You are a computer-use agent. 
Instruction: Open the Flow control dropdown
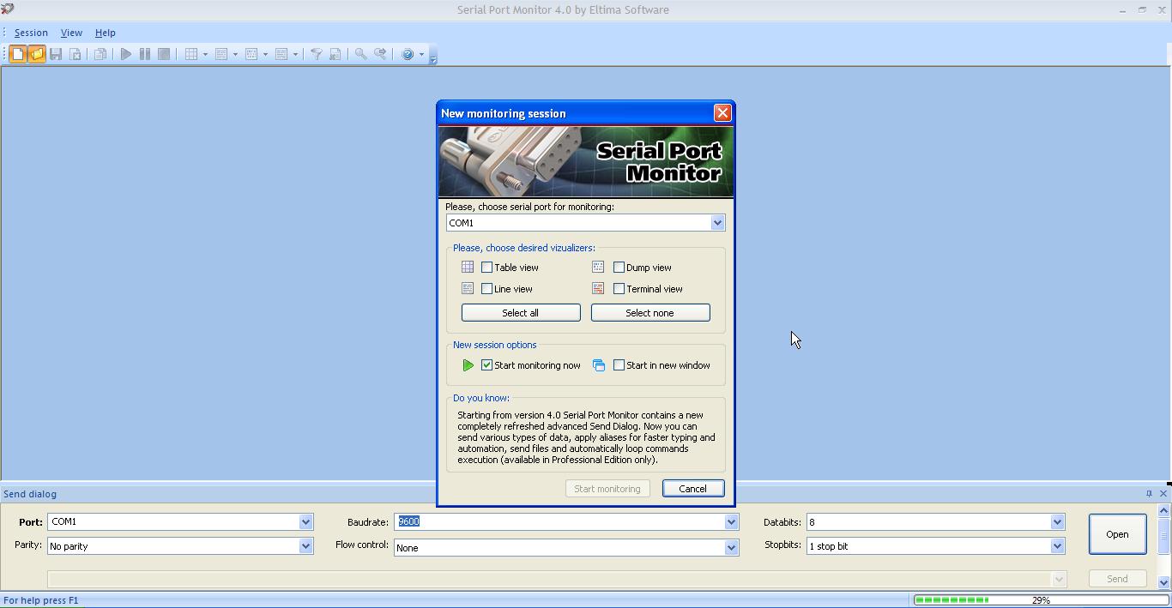pos(731,547)
